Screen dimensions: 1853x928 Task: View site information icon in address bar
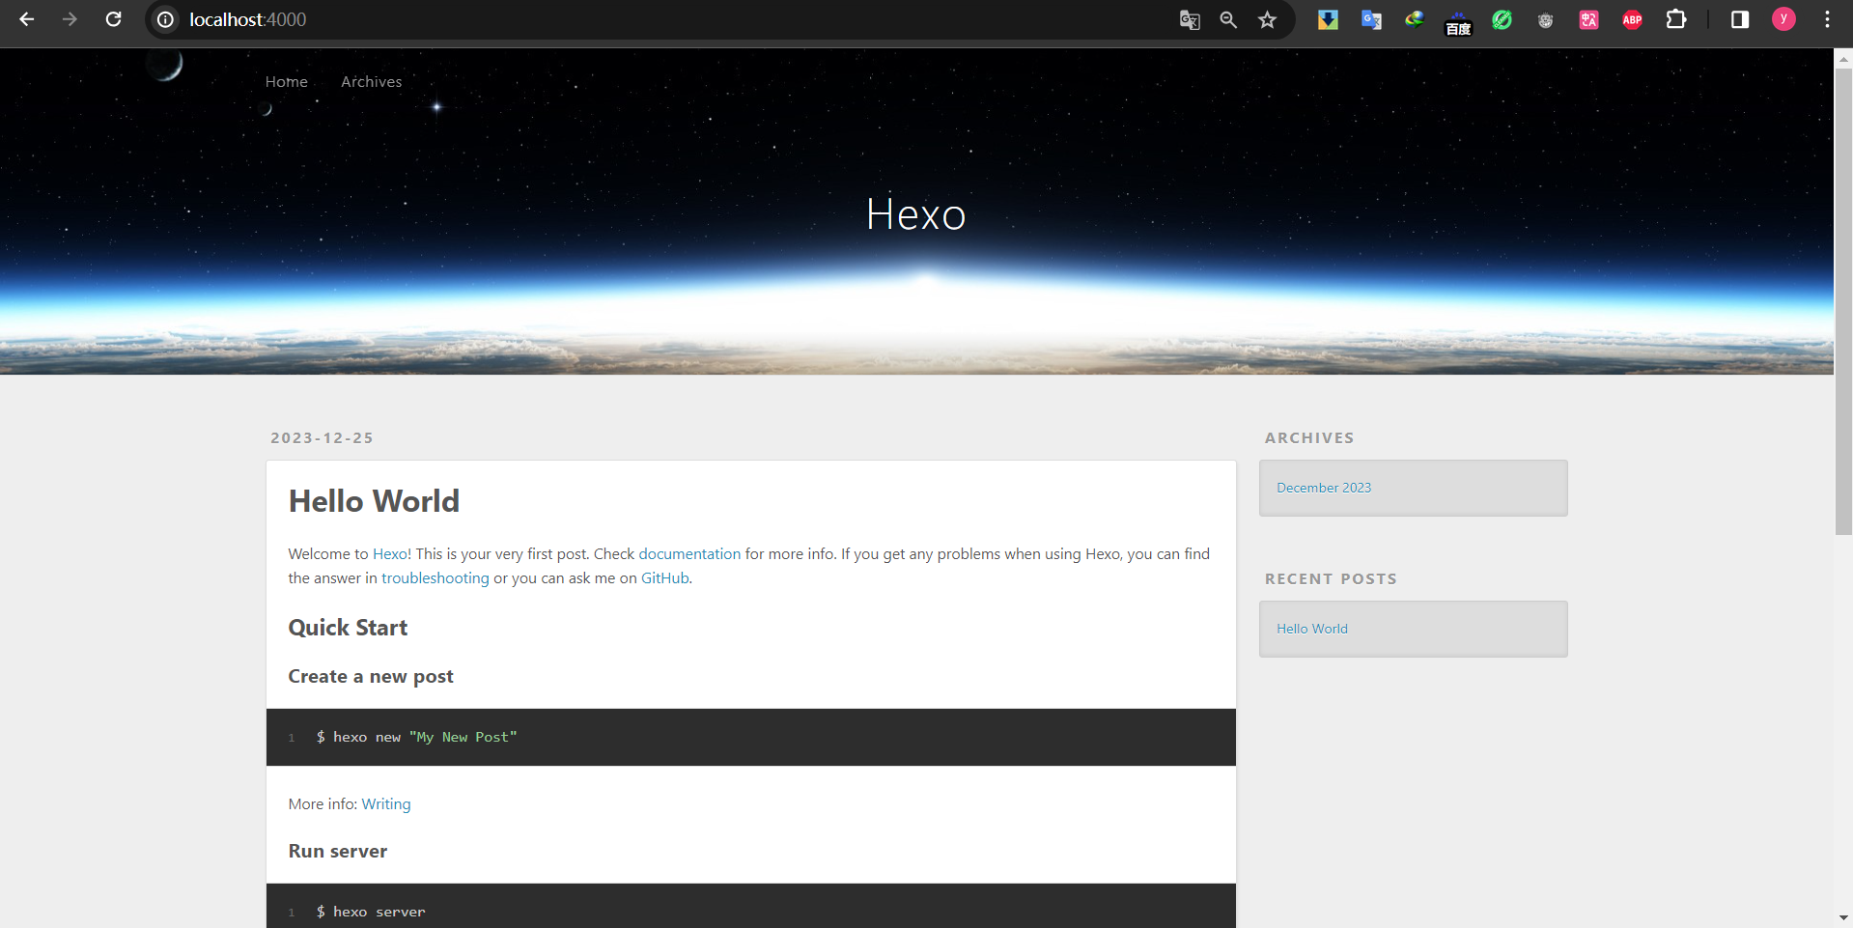[x=166, y=19]
